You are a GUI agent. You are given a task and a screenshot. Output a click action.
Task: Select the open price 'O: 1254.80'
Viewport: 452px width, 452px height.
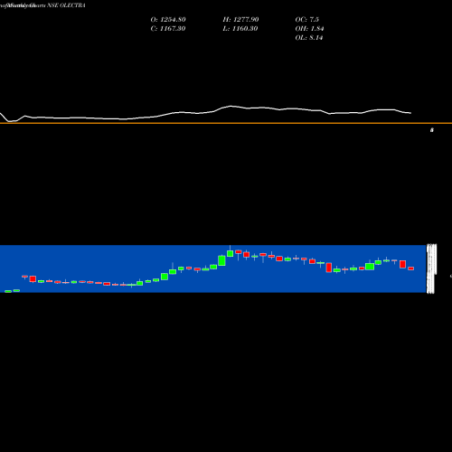[168, 20]
